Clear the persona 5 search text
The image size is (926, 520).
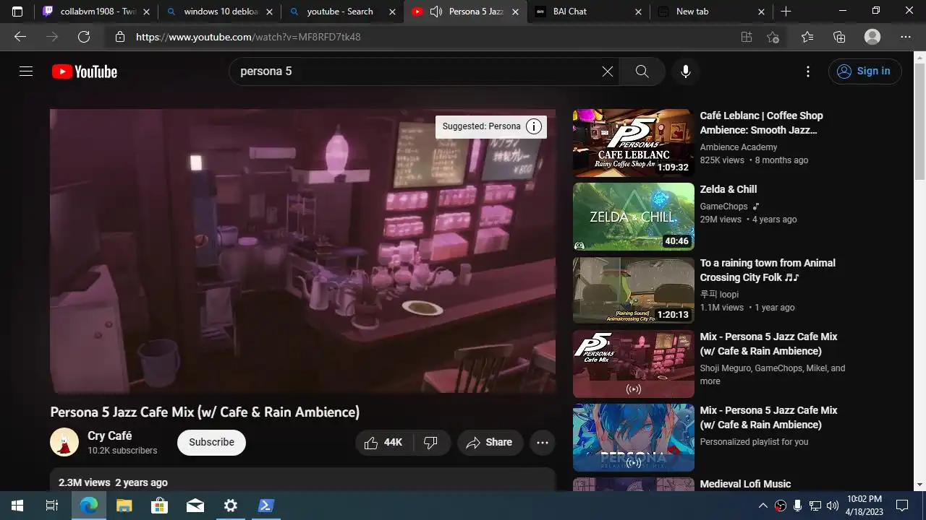tap(608, 71)
